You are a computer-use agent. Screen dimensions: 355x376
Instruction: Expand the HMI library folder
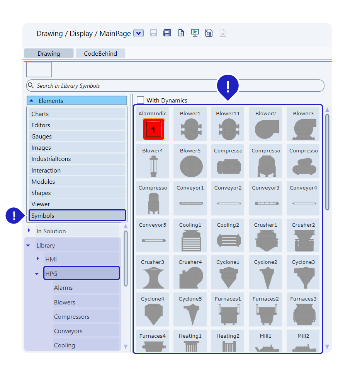point(37,258)
